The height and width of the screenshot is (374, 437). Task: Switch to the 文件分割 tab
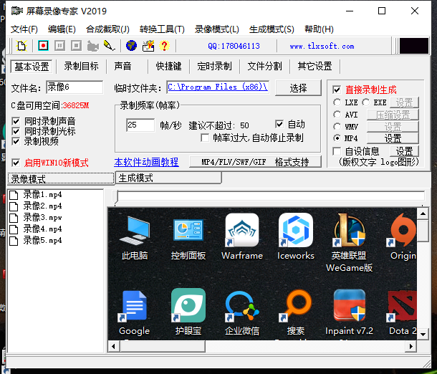pos(264,67)
